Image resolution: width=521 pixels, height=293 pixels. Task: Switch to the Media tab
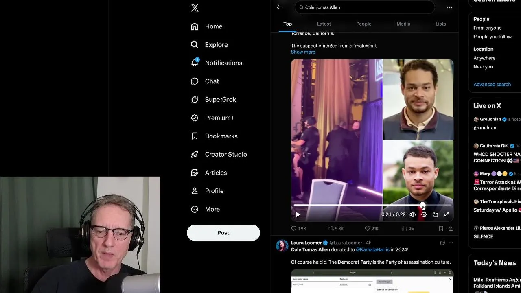[x=403, y=24]
